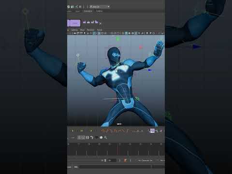Screen dimensions: 232x174
Task: Toggle the highlighted light-blue panel toolbar button
Action: click(x=99, y=33)
